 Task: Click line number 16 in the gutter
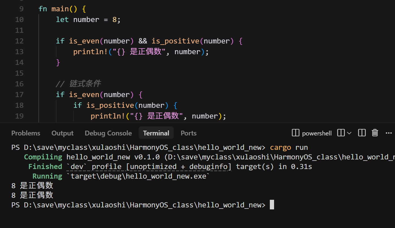(19, 84)
